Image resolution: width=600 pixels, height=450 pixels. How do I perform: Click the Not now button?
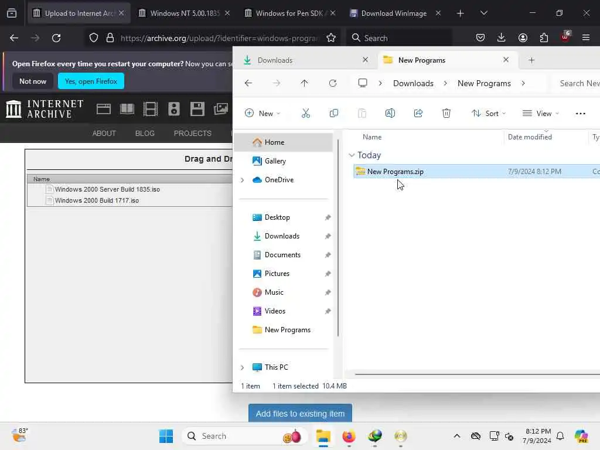coord(33,81)
